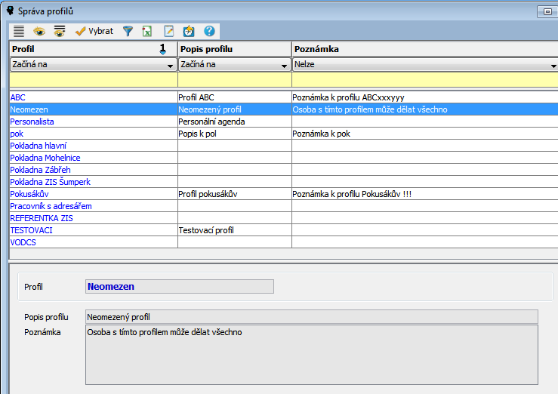Screen dimensions: 558x394
Task: Click the list rows view icon
Action: [19, 31]
